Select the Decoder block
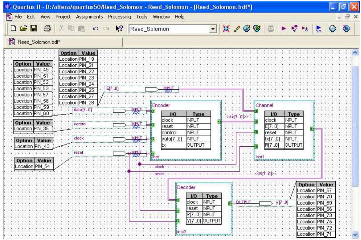This screenshot has width=361, height=240. pos(204,209)
